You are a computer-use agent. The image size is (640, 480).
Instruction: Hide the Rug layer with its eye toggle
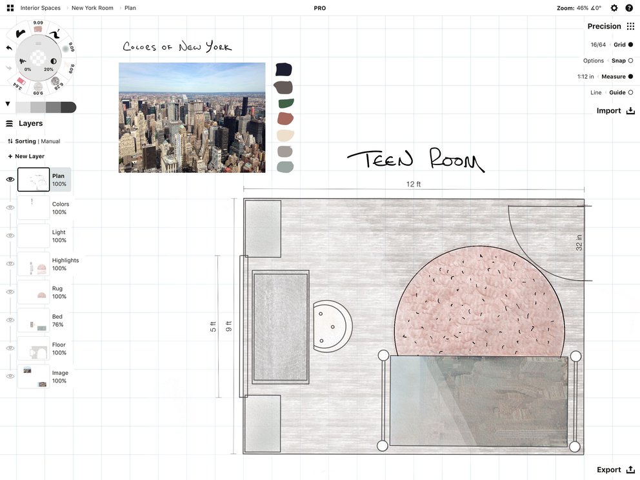10,292
